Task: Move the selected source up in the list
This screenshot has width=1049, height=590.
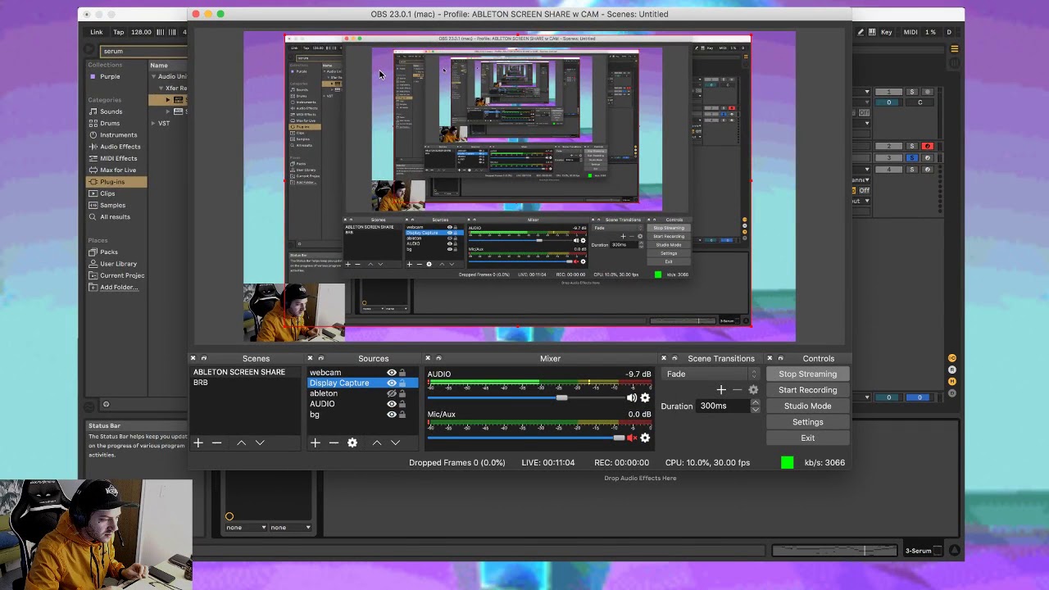Action: tap(377, 442)
